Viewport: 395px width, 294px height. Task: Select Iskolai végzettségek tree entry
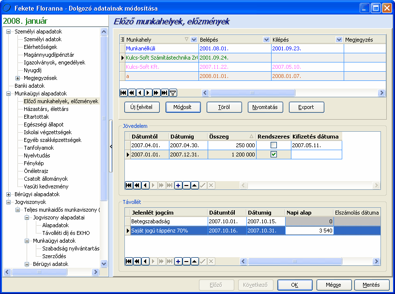pos(47,132)
